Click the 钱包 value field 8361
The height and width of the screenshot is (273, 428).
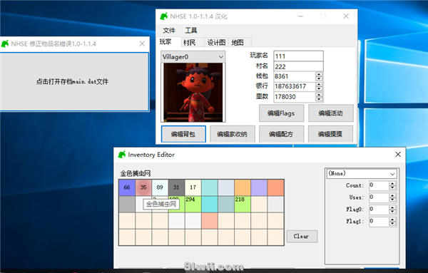click(x=295, y=76)
